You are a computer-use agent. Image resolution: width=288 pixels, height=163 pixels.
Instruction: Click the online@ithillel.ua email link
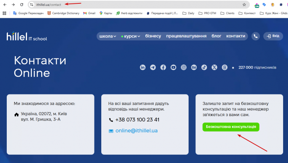click(x=136, y=131)
